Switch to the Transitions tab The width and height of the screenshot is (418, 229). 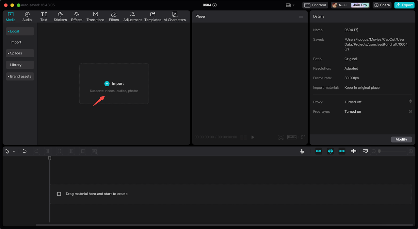coord(95,17)
